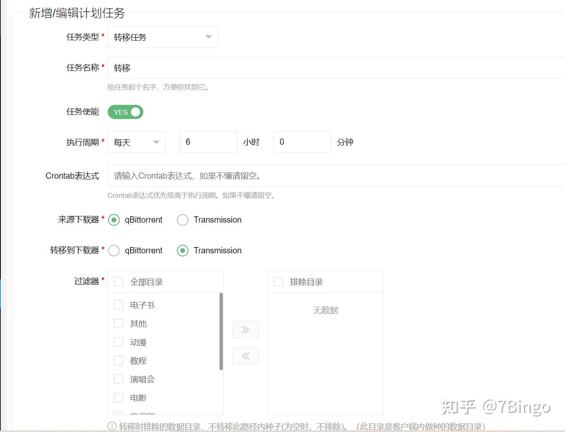
Task: Select qBittorrent as 转移到下载器
Action: [x=114, y=250]
